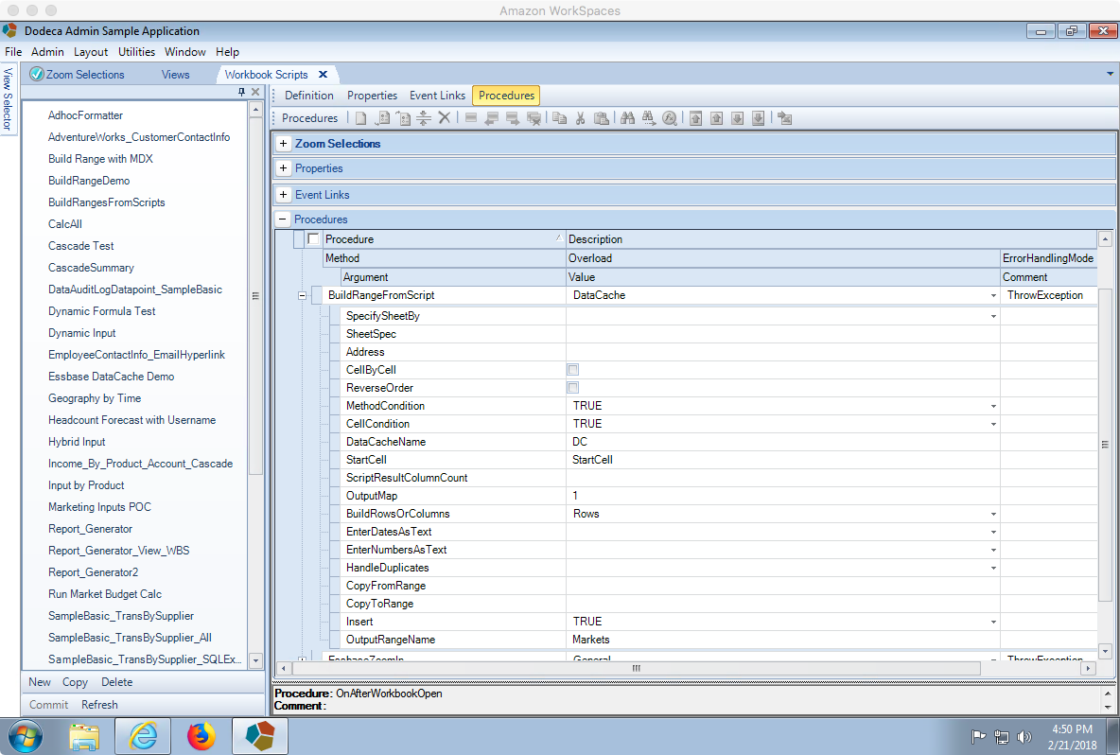Click the DataCacheName value field DC

(x=783, y=442)
